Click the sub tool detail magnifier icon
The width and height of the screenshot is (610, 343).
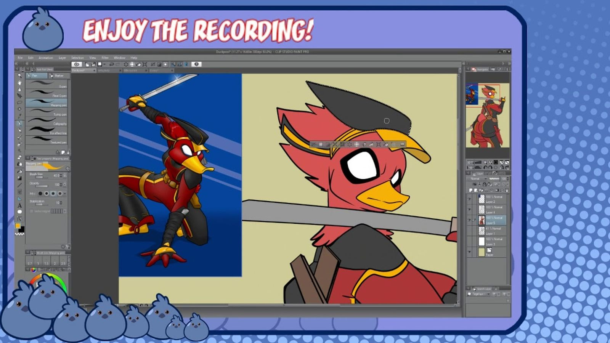click(x=68, y=168)
